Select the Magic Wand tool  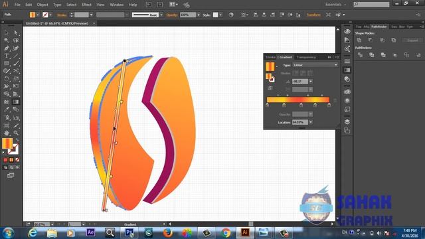[6, 40]
